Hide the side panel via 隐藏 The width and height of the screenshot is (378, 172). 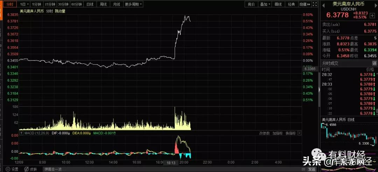[x=305, y=4]
